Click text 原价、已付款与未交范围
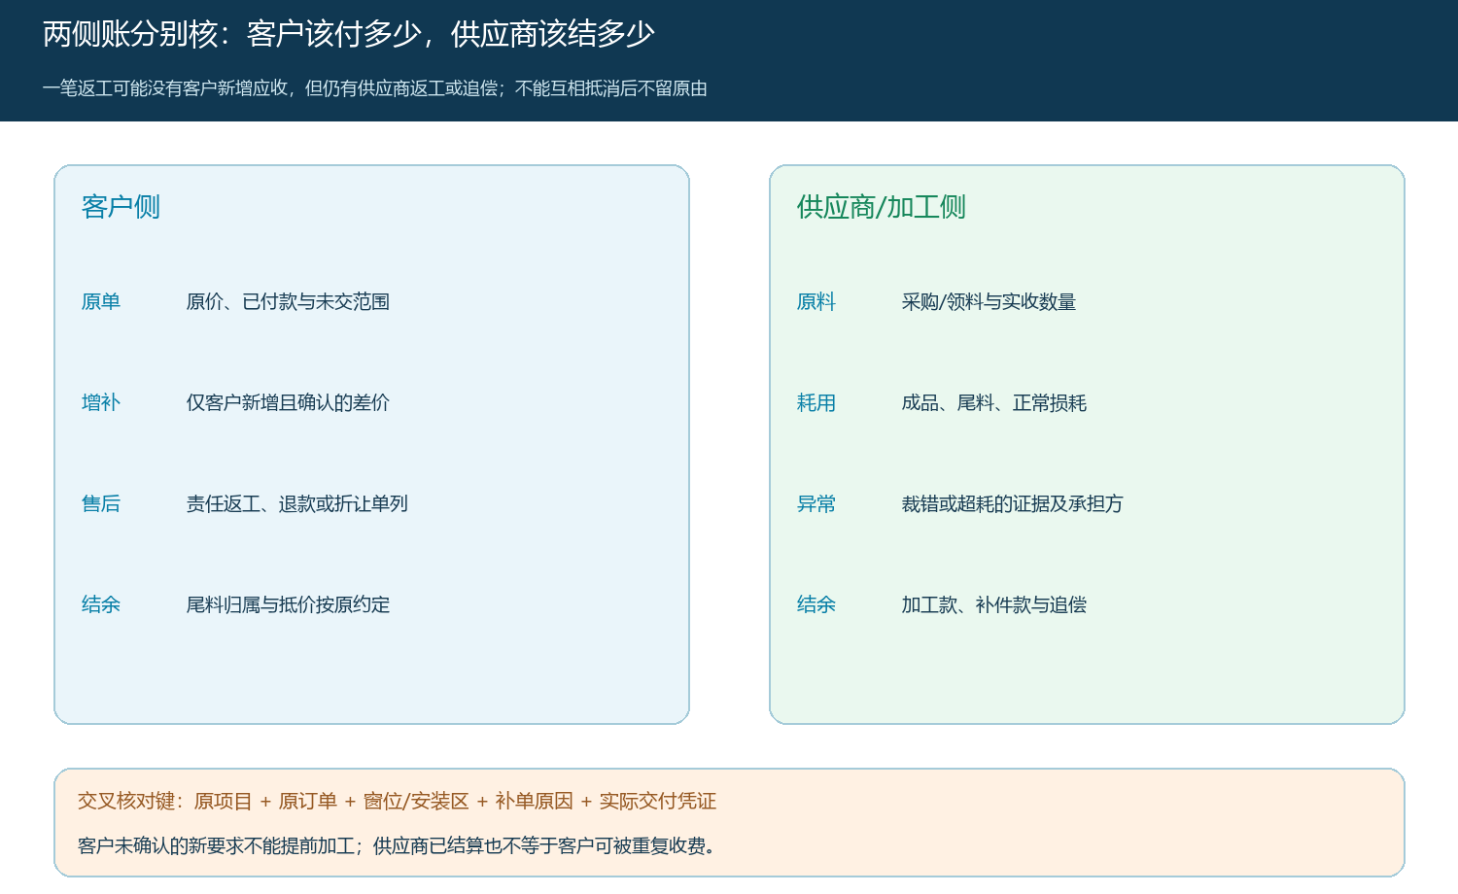The image size is (1458, 894). tap(288, 302)
